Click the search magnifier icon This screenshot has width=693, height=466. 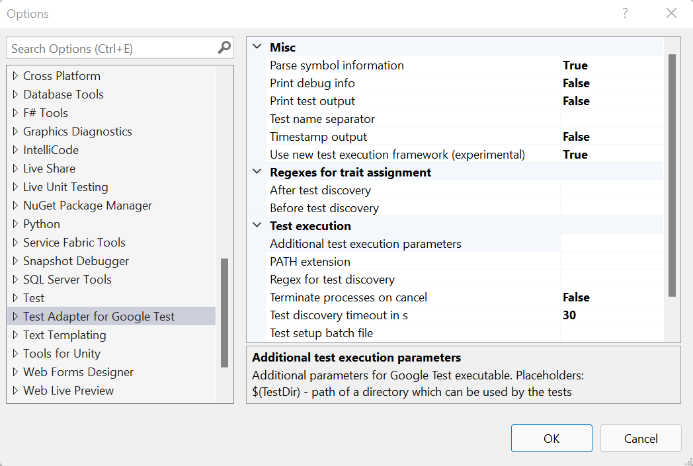pos(224,48)
